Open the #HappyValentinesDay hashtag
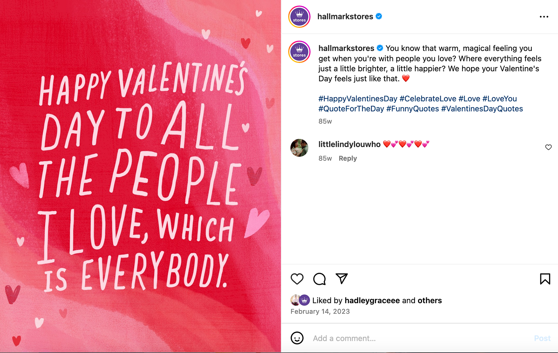558x353 pixels. click(x=358, y=99)
